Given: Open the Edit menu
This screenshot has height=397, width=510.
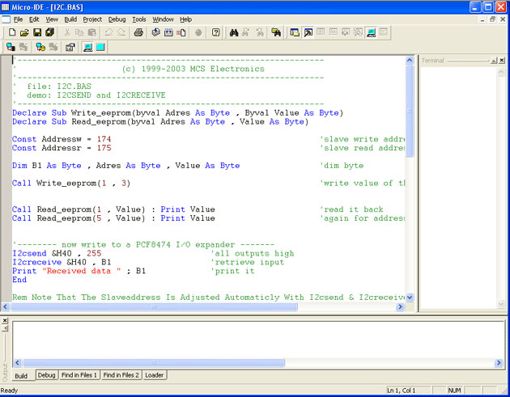Looking at the screenshot, I should pyautogui.click(x=34, y=19).
